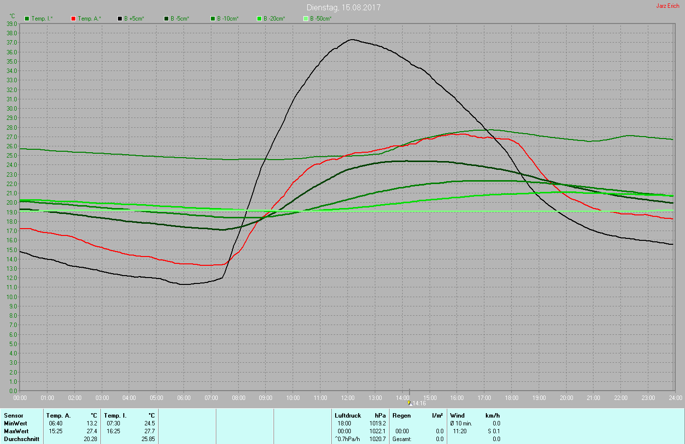The width and height of the screenshot is (685, 444).
Task: Click the air pressure minimum value '1019.2'
Action: click(x=378, y=423)
